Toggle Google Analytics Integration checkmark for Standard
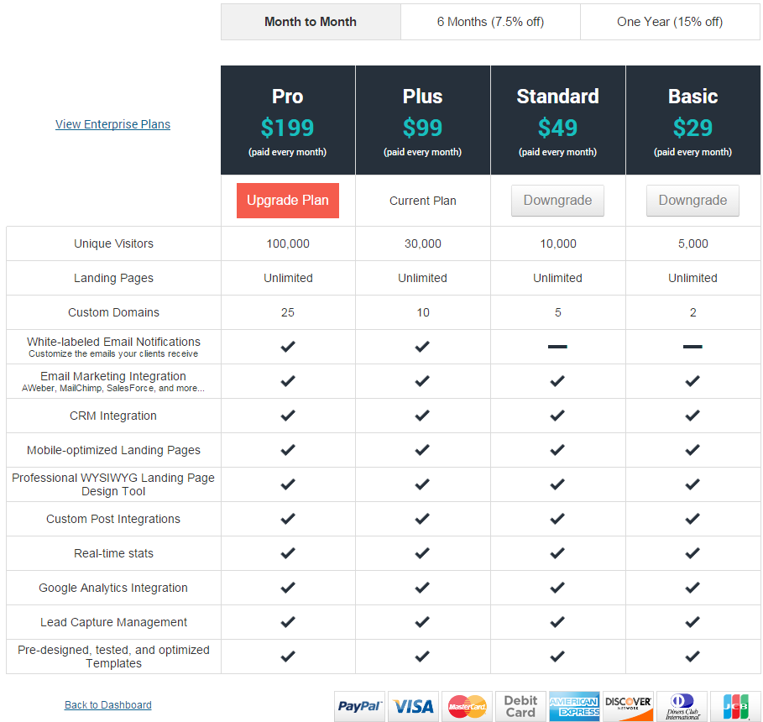This screenshot has height=722, width=763. (x=557, y=587)
